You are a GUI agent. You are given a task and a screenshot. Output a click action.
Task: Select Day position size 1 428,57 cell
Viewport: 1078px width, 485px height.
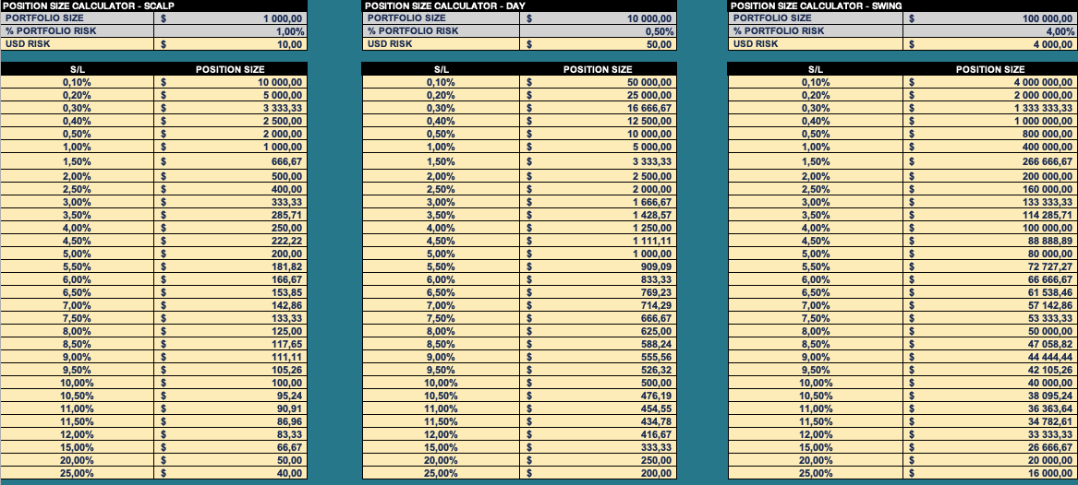(x=599, y=215)
